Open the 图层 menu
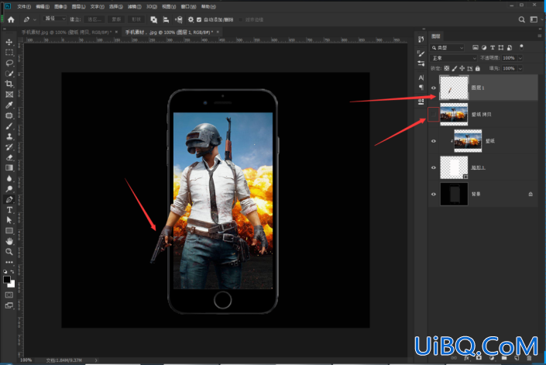 78,6
